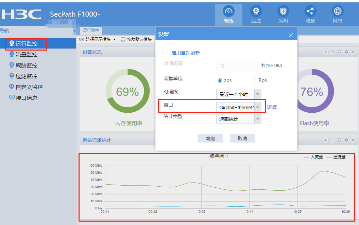Open the 接口 dropdown showing GigabitEthernet1
Viewport: 359px width, 225px height.
(239, 108)
